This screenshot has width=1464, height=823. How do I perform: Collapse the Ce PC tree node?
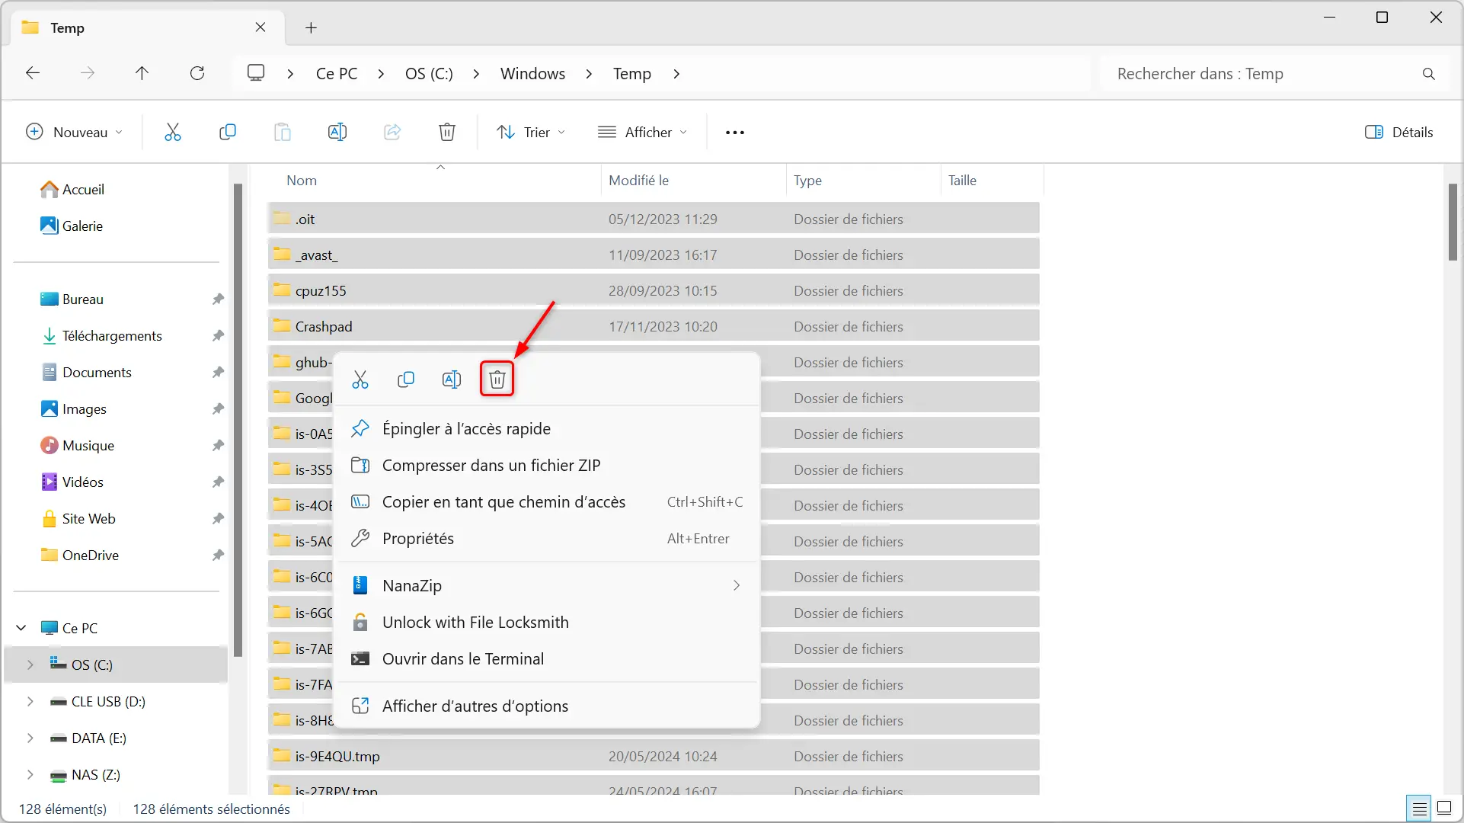21,628
